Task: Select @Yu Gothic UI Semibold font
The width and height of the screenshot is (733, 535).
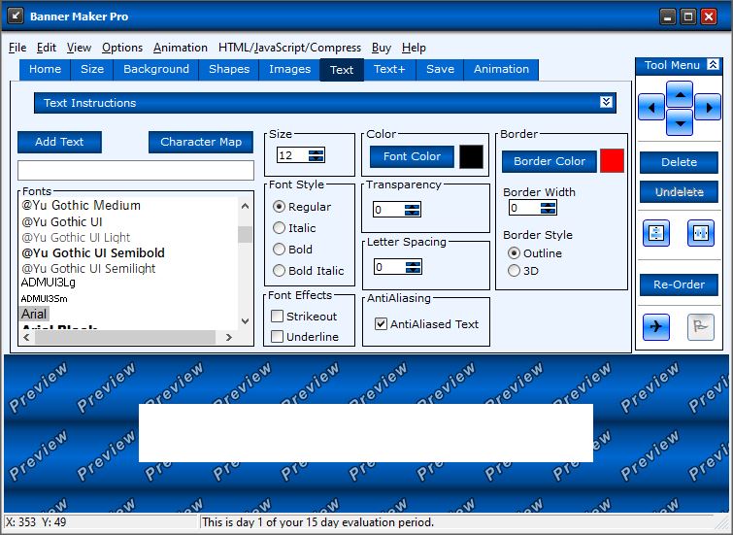Action: pos(93,253)
